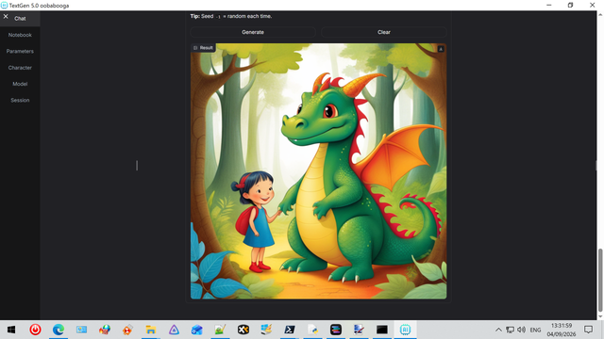Open the volume speaker tray icon

tap(522, 330)
